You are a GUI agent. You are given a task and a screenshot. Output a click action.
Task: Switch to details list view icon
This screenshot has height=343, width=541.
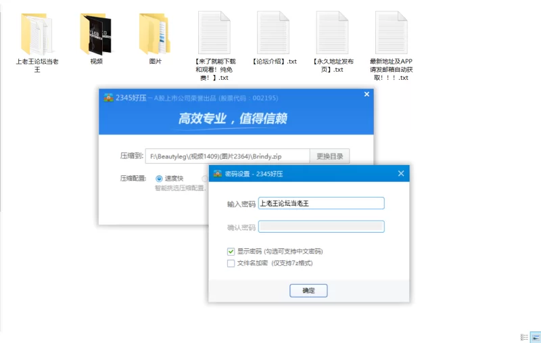pyautogui.click(x=524, y=338)
